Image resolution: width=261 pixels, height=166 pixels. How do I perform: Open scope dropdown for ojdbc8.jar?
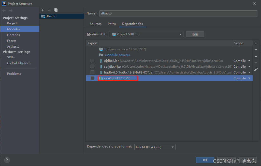[249, 61]
